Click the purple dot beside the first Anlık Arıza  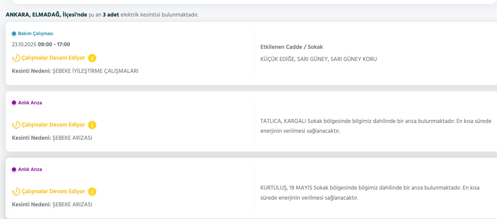(x=13, y=103)
